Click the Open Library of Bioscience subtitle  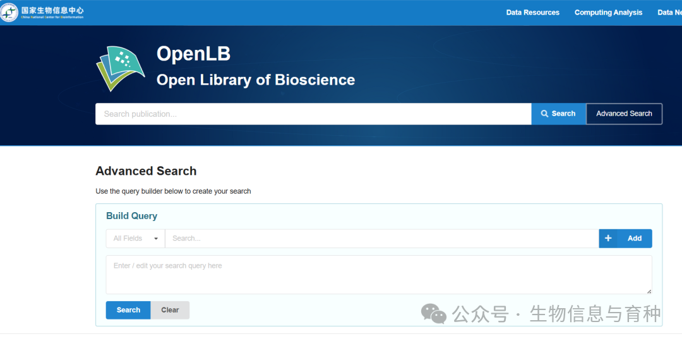tap(256, 80)
